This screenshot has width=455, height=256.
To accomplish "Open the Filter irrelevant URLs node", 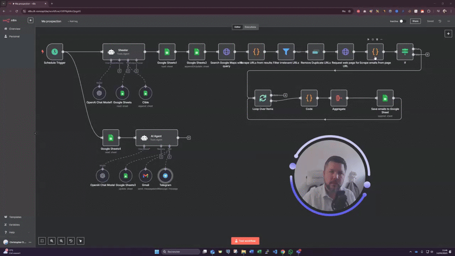I will [x=286, y=52].
